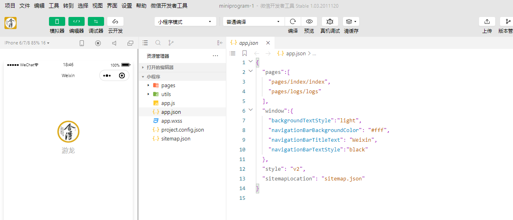Screen dimensions: 513x220
Task: Toggle the editor panel button
Action: (x=77, y=21)
